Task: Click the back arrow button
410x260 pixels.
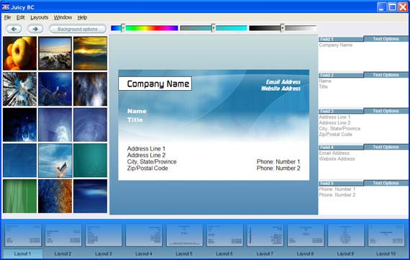Action: click(x=14, y=29)
